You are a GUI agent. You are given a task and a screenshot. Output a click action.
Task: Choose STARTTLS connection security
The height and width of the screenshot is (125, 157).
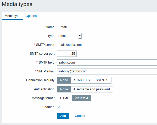(82, 80)
